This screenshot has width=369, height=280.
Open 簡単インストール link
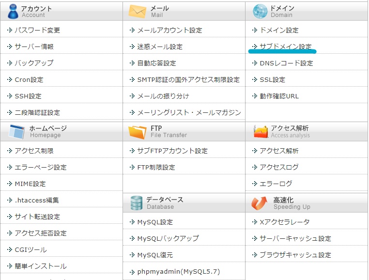tap(41, 266)
